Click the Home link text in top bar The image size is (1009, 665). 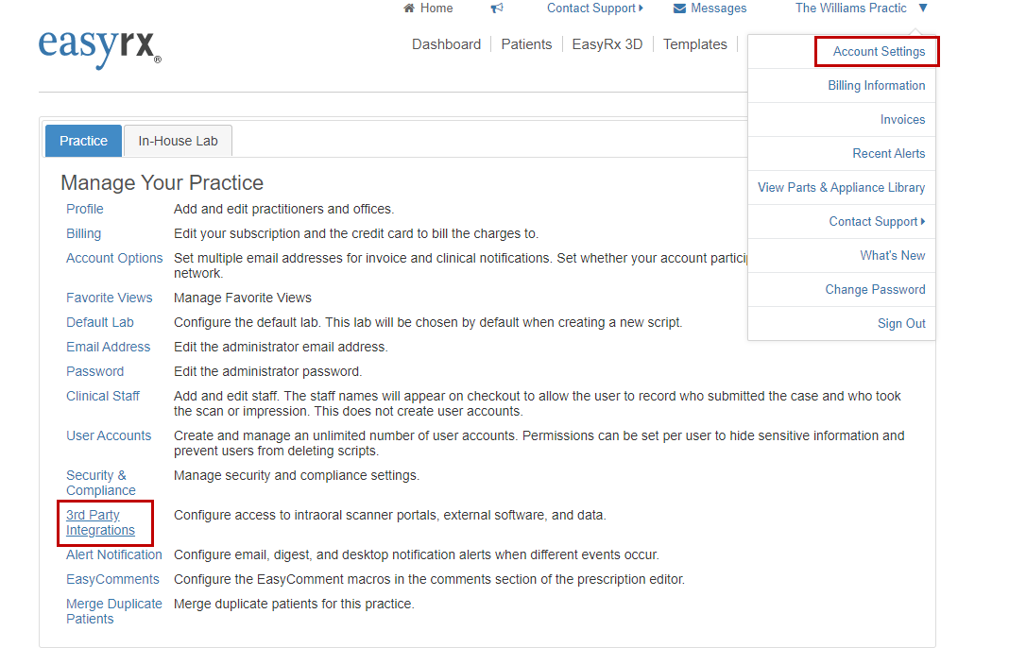click(x=436, y=9)
